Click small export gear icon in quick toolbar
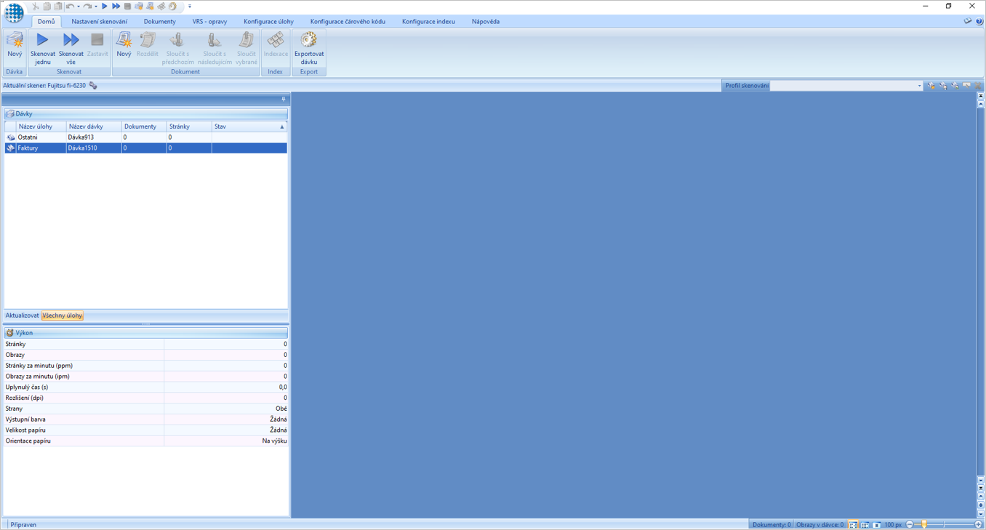Image resolution: width=986 pixels, height=530 pixels. pyautogui.click(x=172, y=7)
